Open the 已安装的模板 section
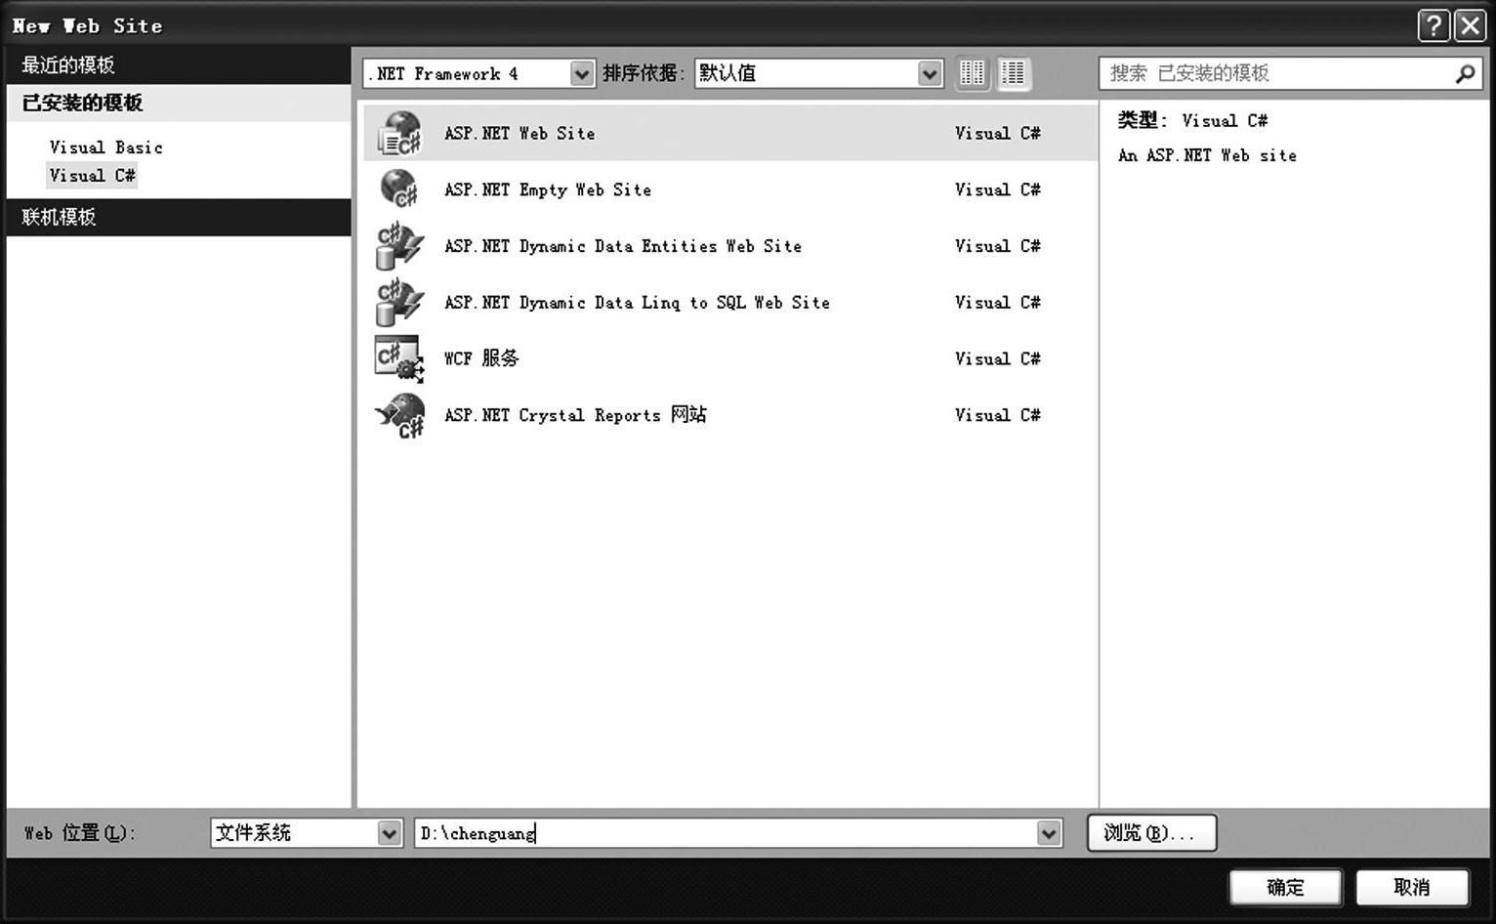The image size is (1496, 924). click(179, 103)
